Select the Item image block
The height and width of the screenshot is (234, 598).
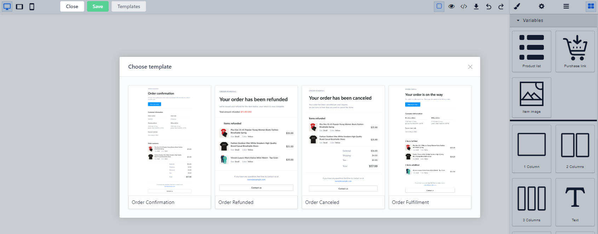(531, 98)
